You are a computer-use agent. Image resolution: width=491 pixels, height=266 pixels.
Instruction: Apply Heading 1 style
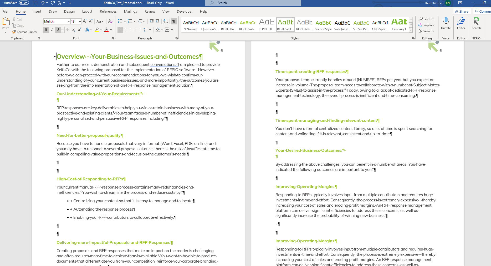coord(399,25)
